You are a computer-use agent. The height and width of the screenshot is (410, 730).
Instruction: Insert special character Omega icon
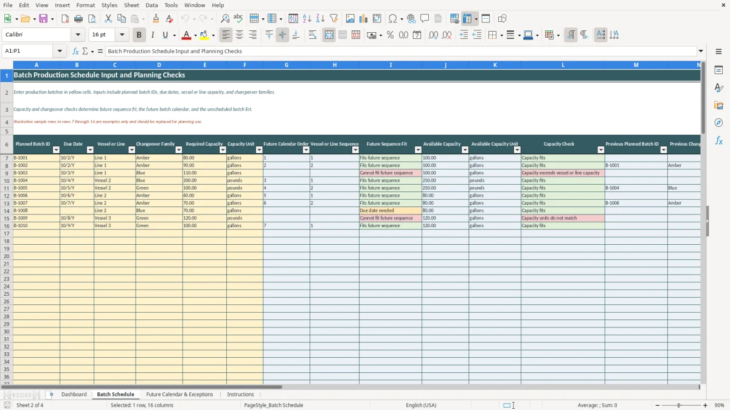pyautogui.click(x=392, y=19)
